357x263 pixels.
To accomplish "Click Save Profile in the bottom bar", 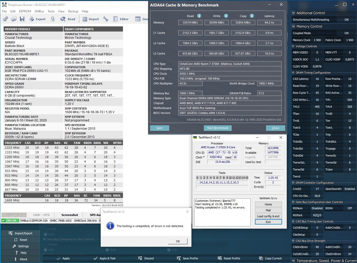I will click(x=187, y=258).
